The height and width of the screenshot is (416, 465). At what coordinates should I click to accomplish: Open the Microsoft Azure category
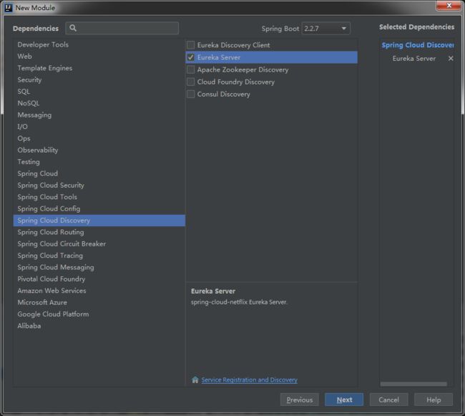tap(99, 302)
